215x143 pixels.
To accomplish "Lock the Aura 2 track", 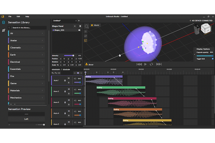I will pyautogui.click(x=65, y=91).
